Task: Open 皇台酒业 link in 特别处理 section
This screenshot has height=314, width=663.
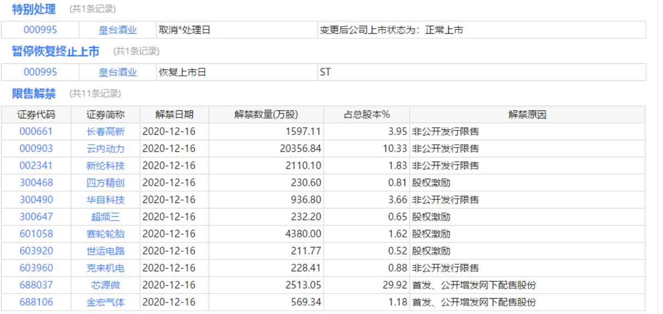Action: (118, 30)
